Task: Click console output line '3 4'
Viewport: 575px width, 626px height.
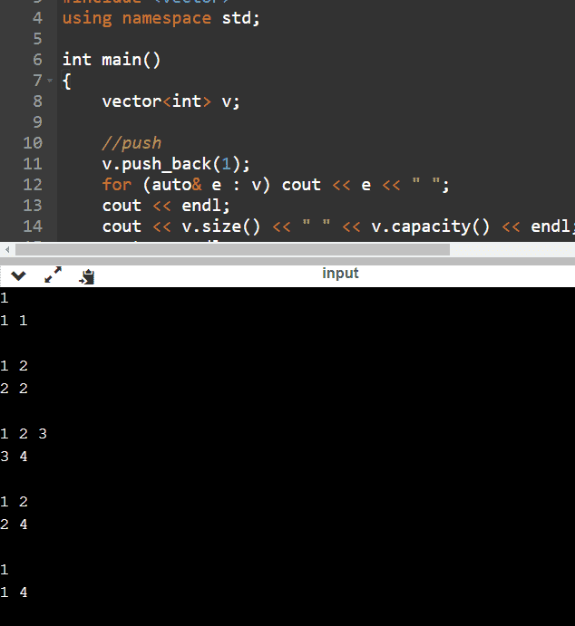Action: pos(14,457)
